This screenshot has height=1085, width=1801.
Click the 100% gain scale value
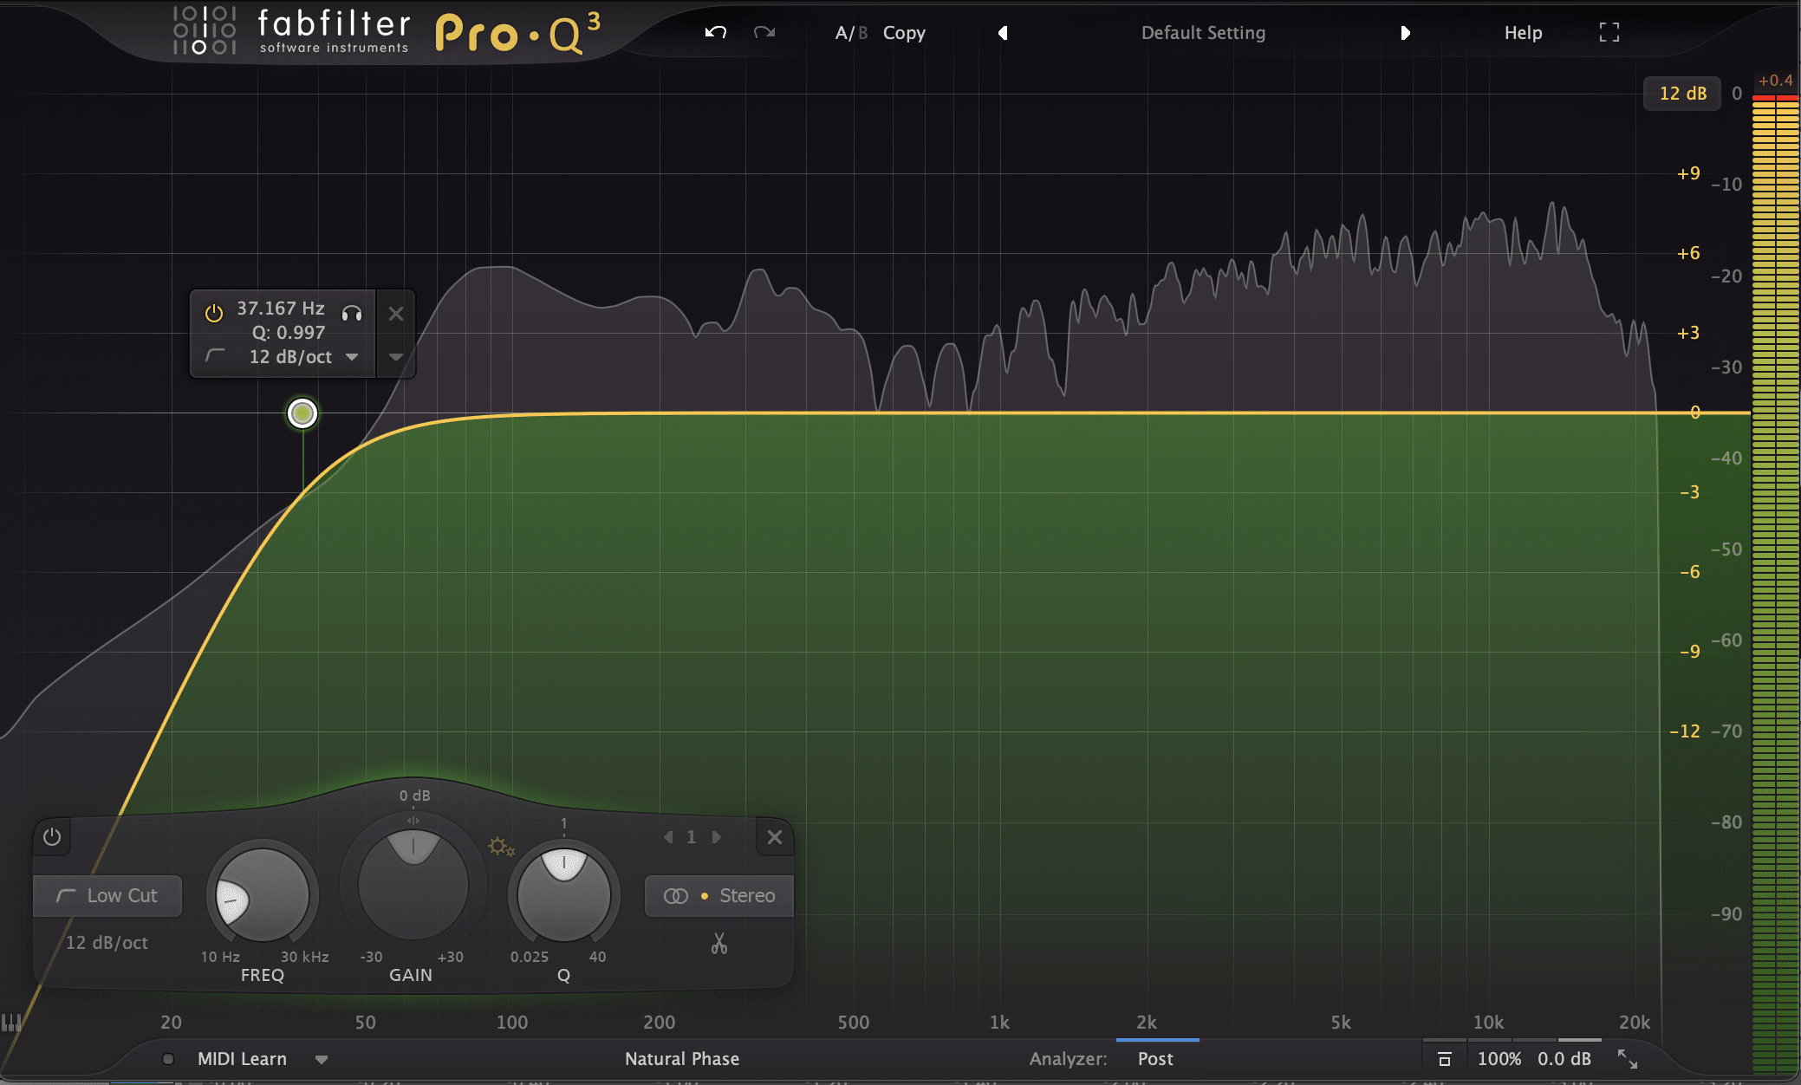(1499, 1059)
